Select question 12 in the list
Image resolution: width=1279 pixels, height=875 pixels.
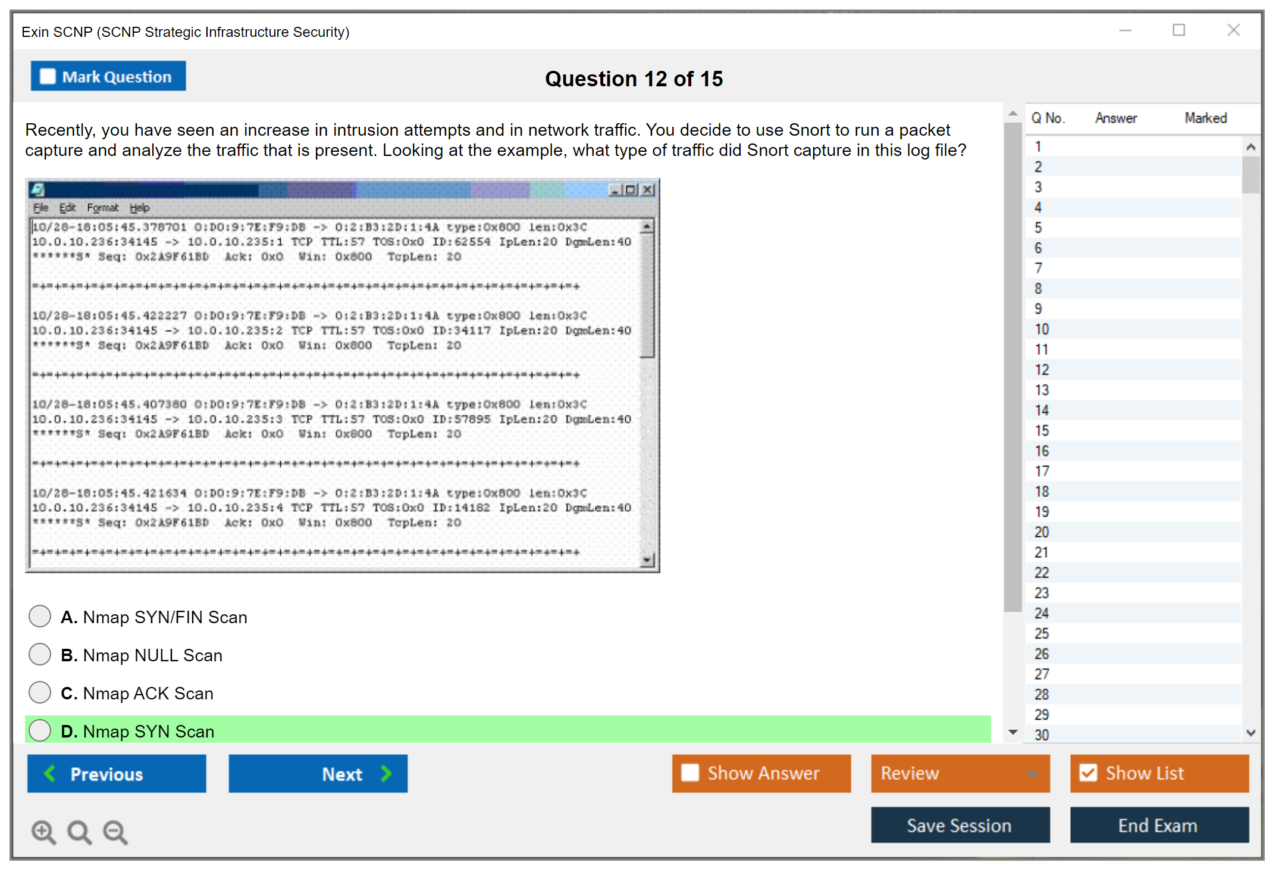pos(1042,370)
